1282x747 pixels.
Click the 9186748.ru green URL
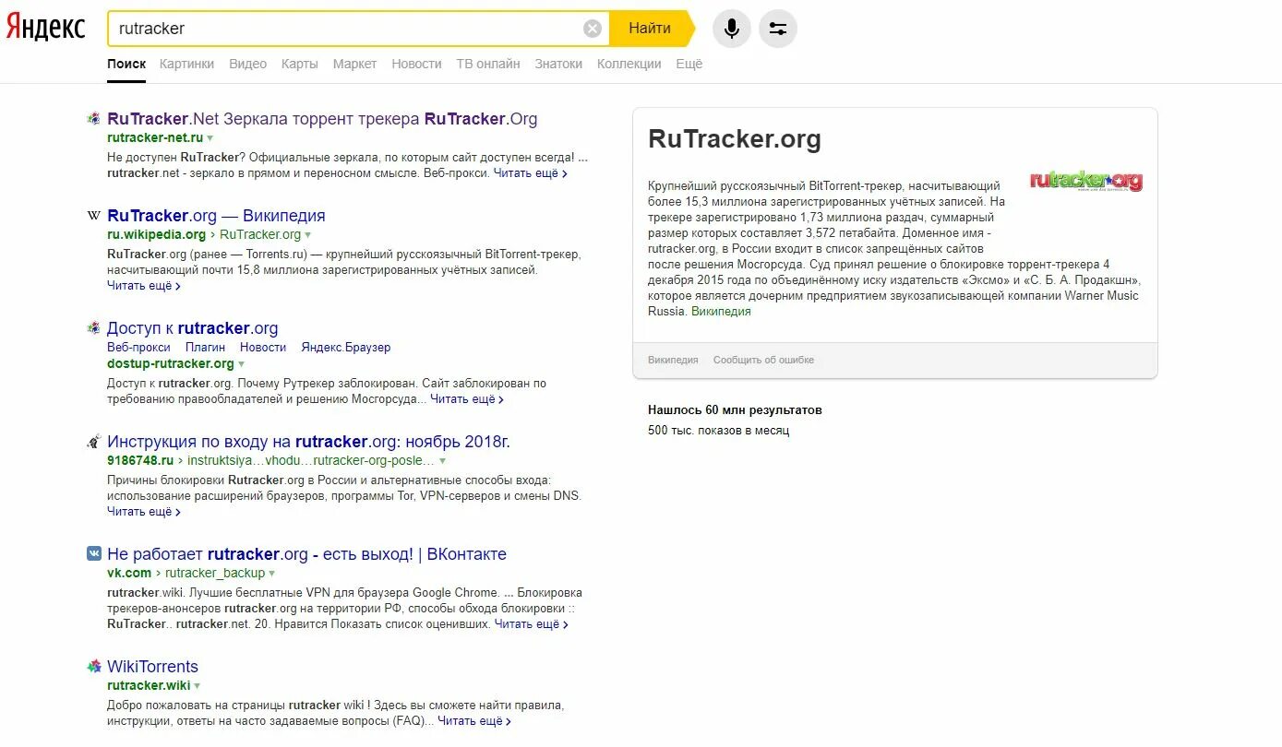(140, 460)
